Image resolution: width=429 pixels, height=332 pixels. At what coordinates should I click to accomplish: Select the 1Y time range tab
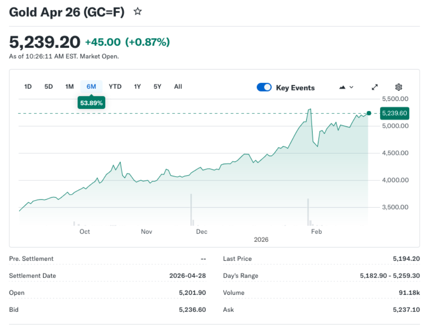[137, 87]
